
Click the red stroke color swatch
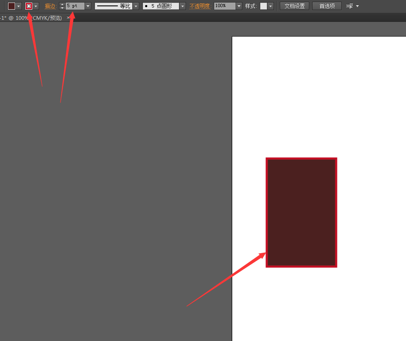pyautogui.click(x=29, y=6)
